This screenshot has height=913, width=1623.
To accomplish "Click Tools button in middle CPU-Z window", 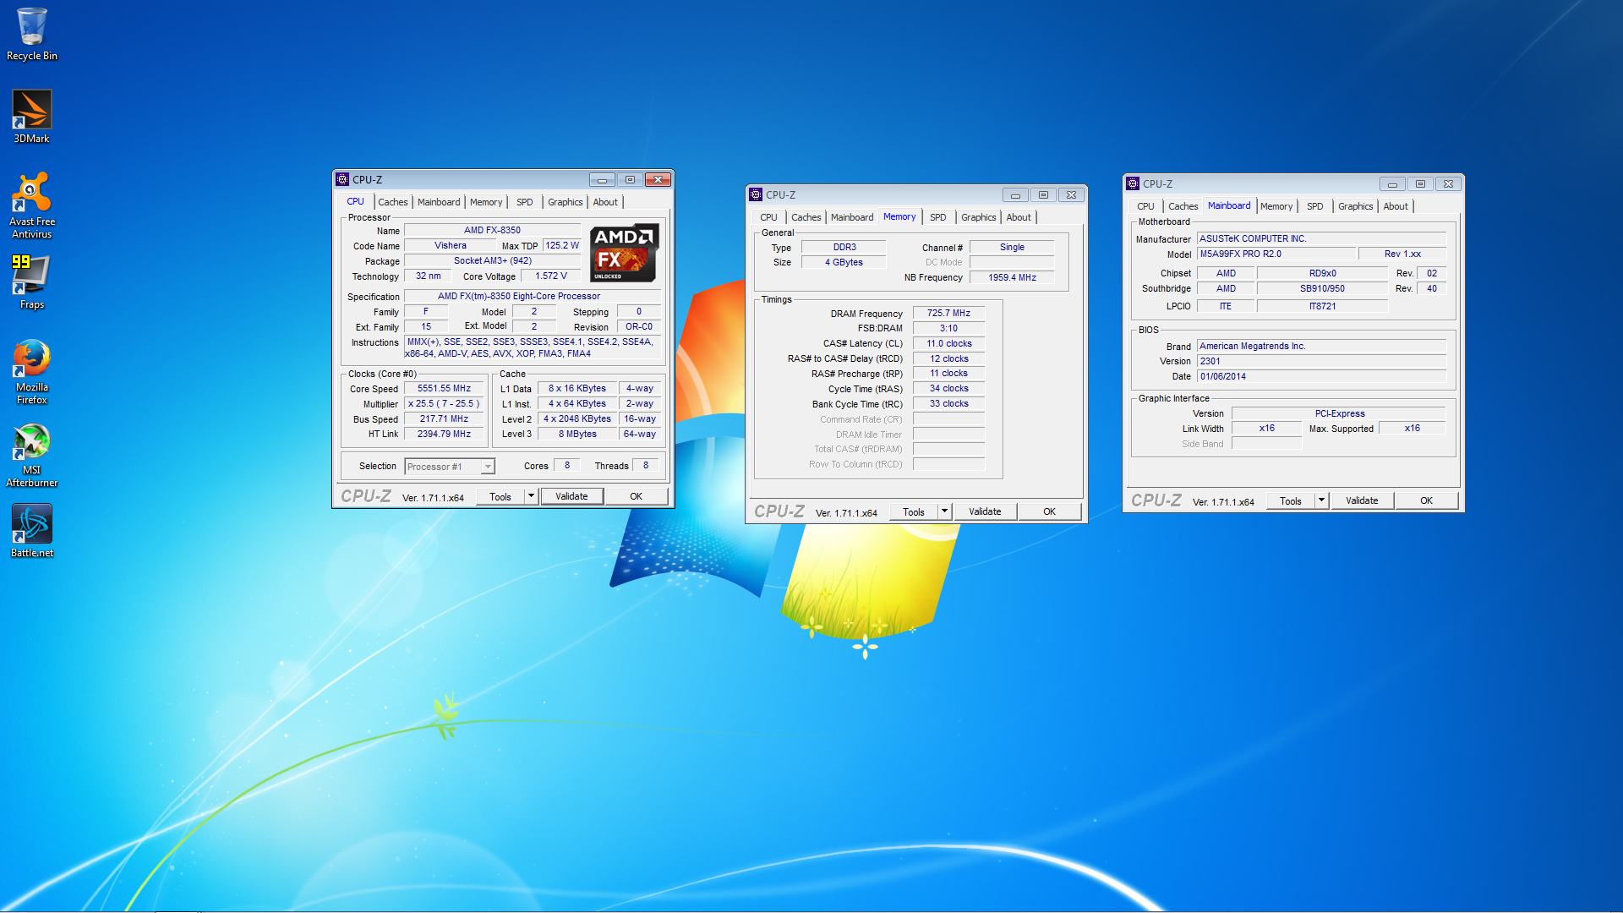I will 914,511.
